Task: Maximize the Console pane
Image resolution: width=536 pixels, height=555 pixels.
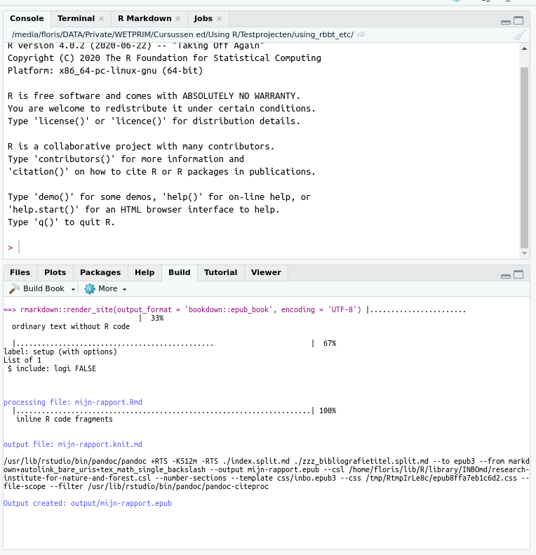Action: click(x=518, y=20)
